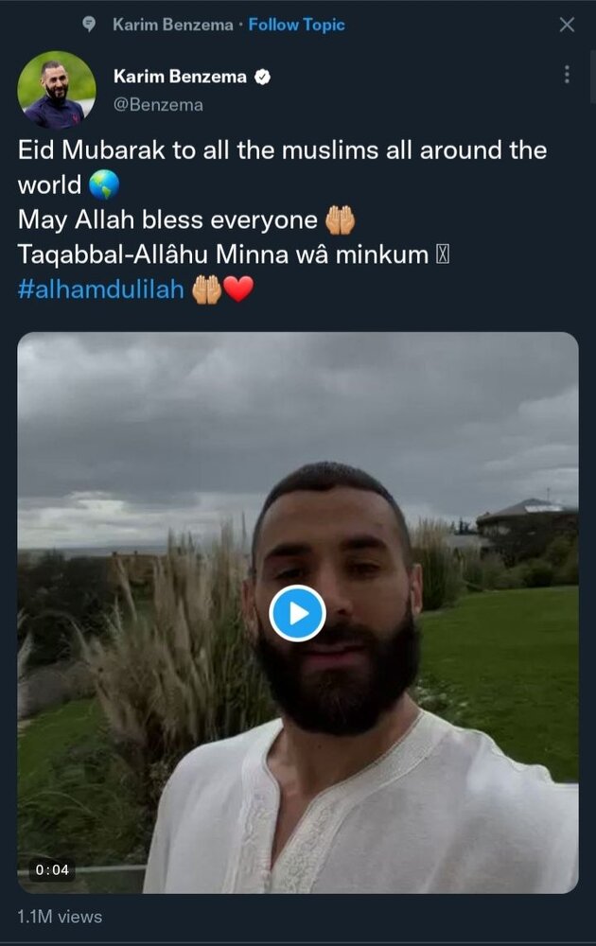This screenshot has width=596, height=946.
Task: Click the verified badge next to name
Action: [262, 78]
